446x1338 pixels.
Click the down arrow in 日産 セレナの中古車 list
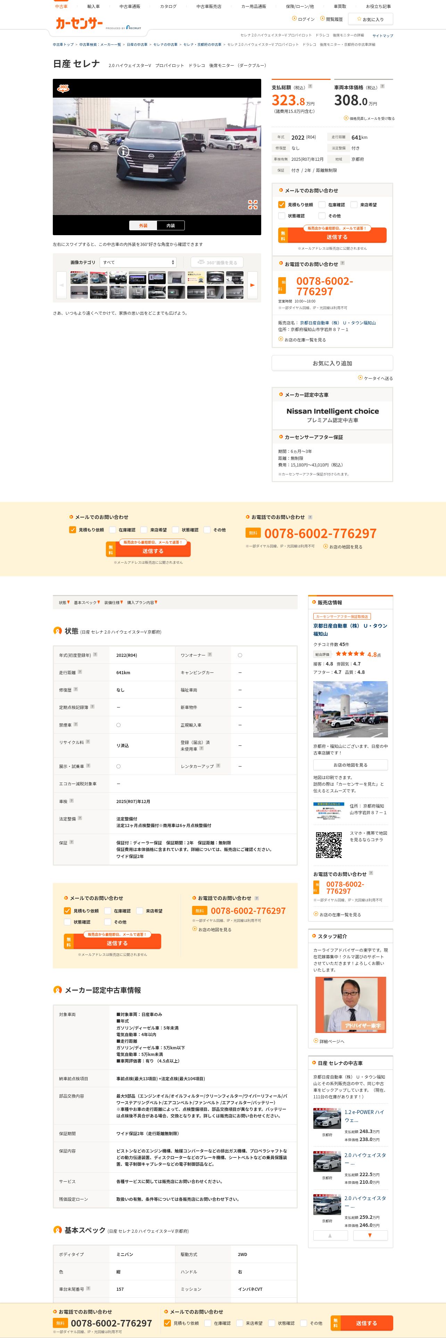pyautogui.click(x=370, y=1236)
